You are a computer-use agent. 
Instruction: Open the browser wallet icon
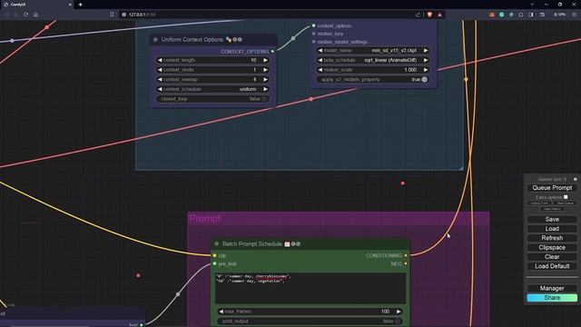click(x=542, y=15)
